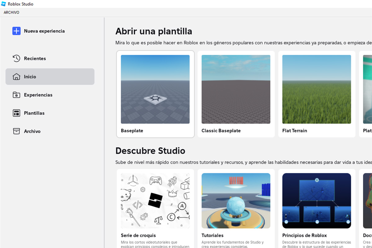Screen dimensions: 372x248
Task: Click the Recientes clock icon
Action: (x=16, y=58)
